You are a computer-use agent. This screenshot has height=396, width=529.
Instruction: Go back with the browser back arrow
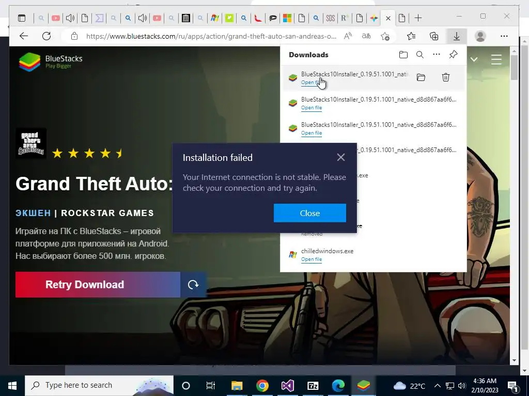pyautogui.click(x=24, y=36)
